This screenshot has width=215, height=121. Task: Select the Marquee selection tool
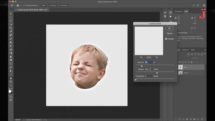click(11, 17)
